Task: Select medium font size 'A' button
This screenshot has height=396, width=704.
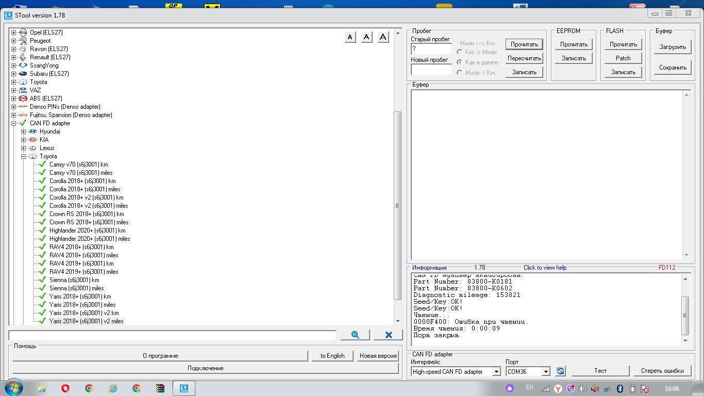Action: point(366,37)
